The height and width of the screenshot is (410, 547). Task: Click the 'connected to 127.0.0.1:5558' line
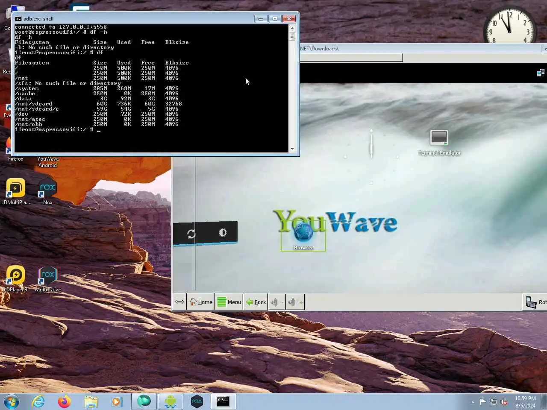61,27
